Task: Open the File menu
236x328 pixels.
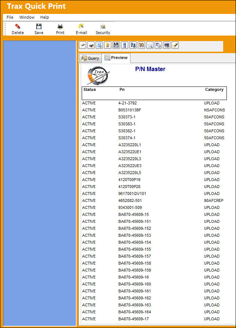Action: pos(10,17)
